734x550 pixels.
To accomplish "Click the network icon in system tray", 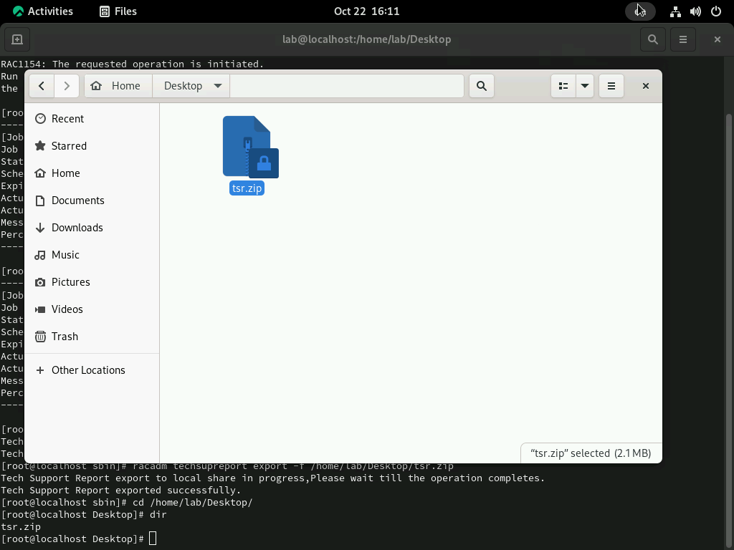I will click(675, 11).
